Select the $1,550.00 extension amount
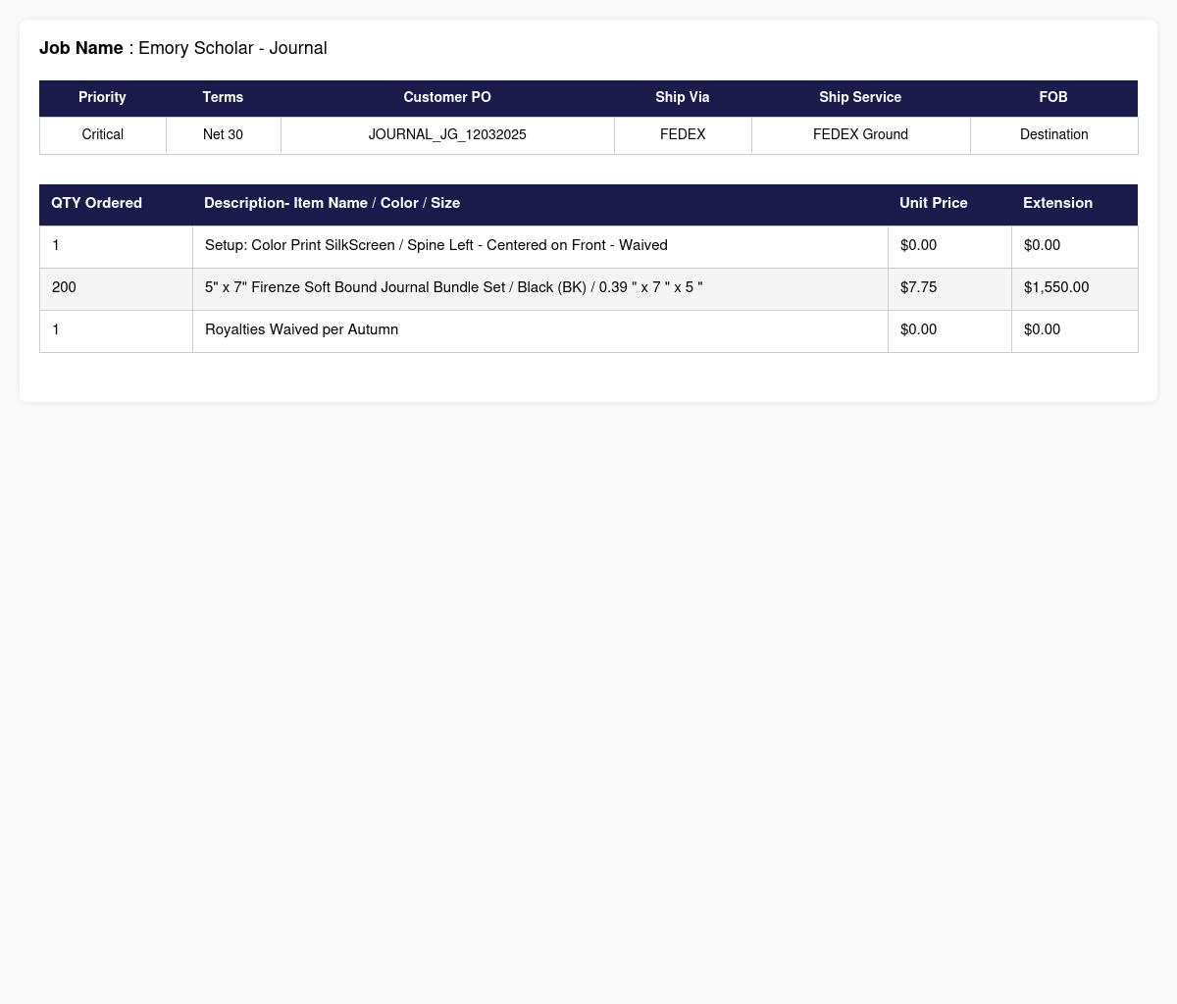This screenshot has height=1004, width=1177. [1055, 287]
